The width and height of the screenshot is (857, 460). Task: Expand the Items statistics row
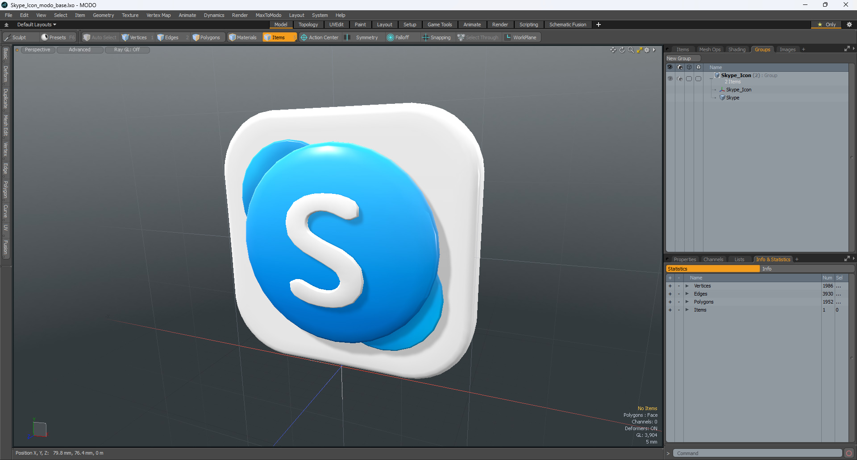687,310
